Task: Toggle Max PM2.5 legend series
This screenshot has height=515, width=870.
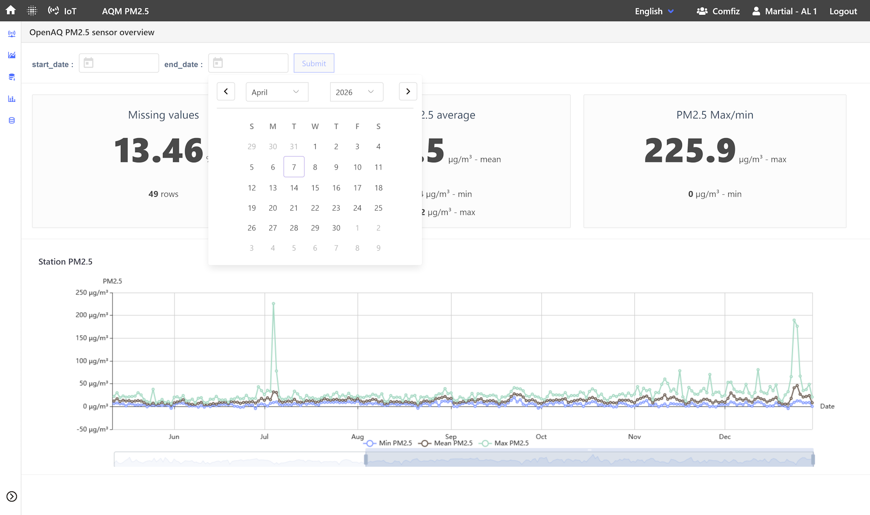Action: (x=505, y=443)
